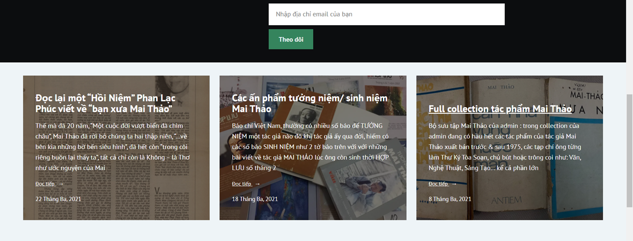
Task: Click the email address input field
Action: [x=386, y=14]
